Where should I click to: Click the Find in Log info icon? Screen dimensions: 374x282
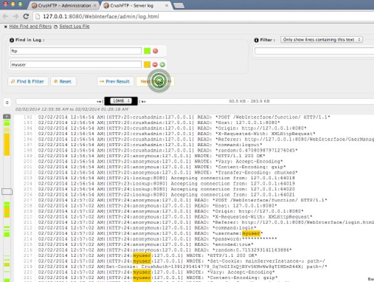pos(12,40)
